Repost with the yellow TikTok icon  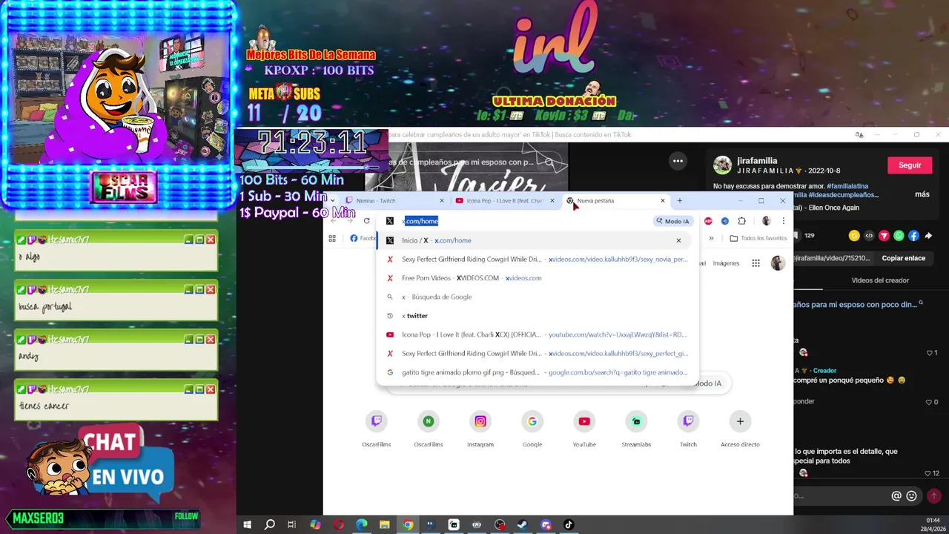pos(854,236)
